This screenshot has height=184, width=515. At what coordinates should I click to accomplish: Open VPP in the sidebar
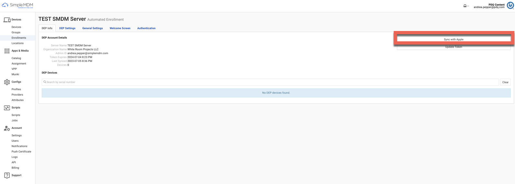(x=14, y=69)
